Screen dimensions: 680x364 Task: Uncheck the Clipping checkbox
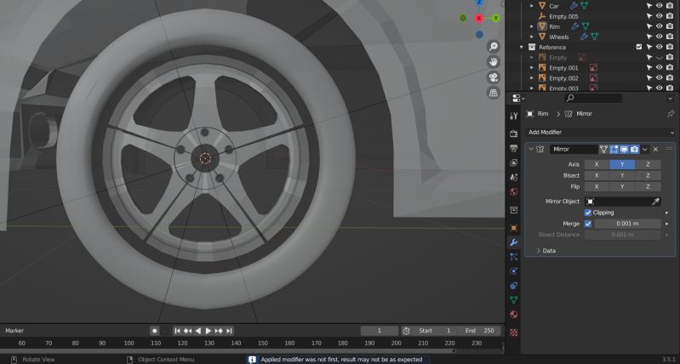pos(588,213)
